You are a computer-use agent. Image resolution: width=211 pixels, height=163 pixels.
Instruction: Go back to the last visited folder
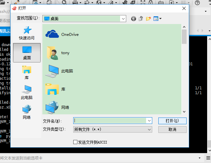coord(134,19)
